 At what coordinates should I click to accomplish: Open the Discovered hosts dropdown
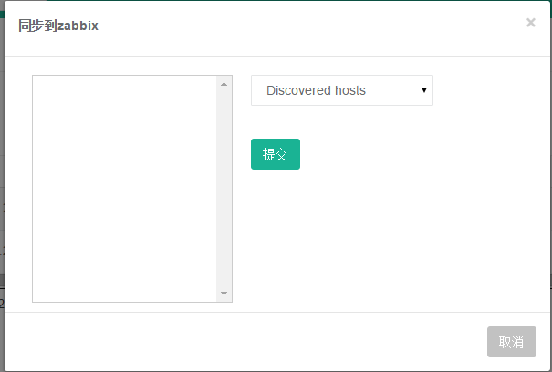coord(342,90)
